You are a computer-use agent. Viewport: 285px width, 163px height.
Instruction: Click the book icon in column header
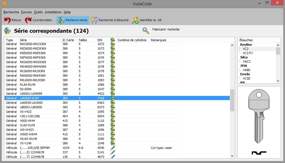(113, 40)
